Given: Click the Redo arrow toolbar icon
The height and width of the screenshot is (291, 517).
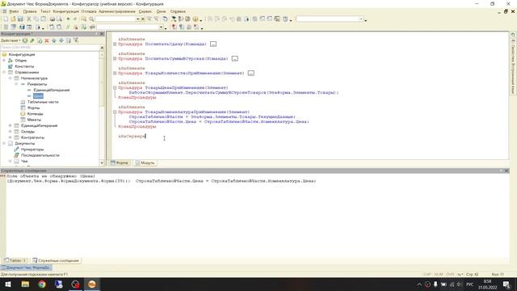Looking at the screenshot, I should (75, 19).
